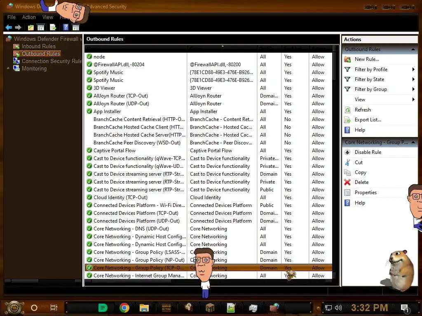Click the Back arrow in the toolbar

[8, 28]
